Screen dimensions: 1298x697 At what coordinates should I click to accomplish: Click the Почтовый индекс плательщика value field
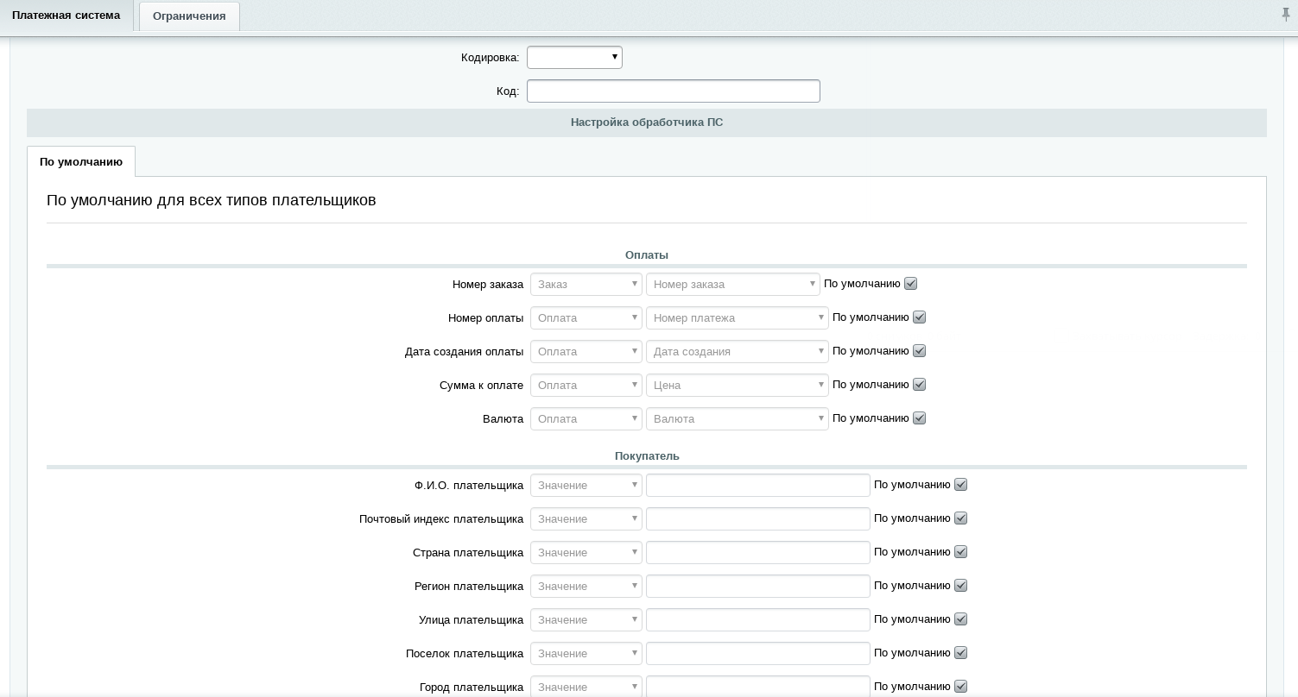pyautogui.click(x=758, y=518)
